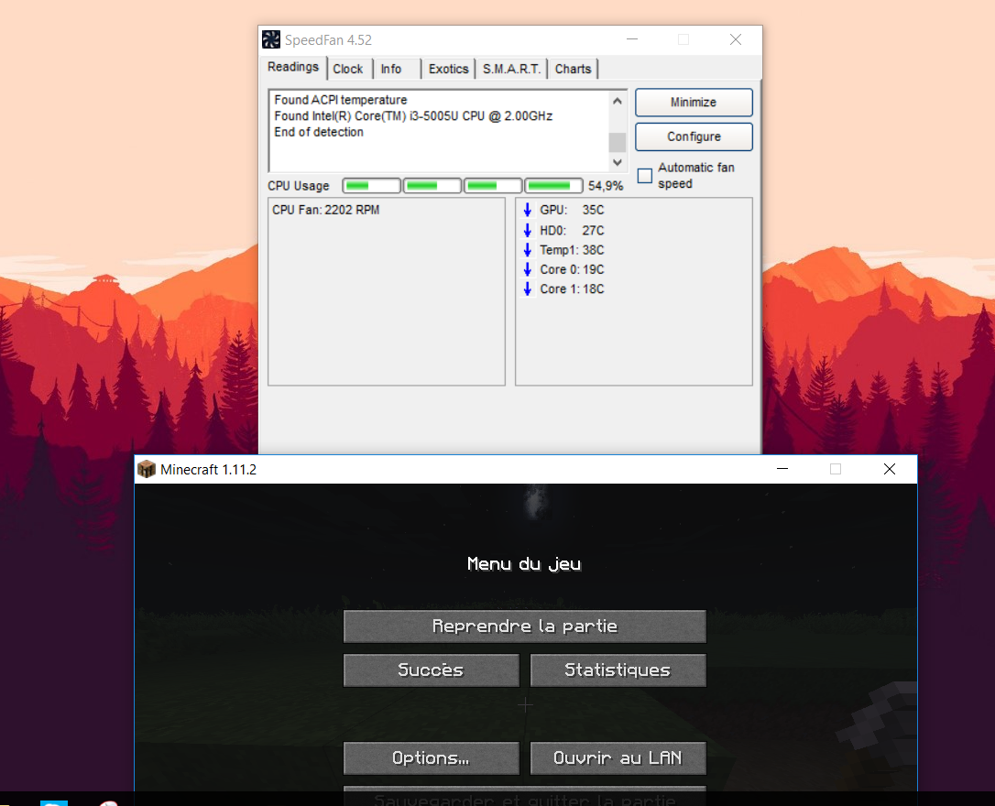995x806 pixels.
Task: Close the Minecraft 1.11.2 window
Action: [890, 469]
